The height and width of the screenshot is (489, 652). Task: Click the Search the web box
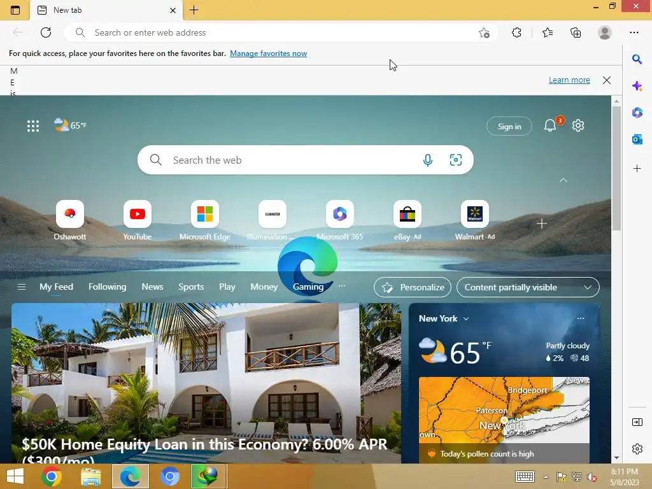click(x=306, y=160)
